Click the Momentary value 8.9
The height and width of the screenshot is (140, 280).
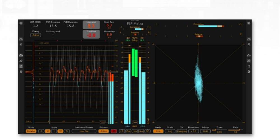pos(109,35)
